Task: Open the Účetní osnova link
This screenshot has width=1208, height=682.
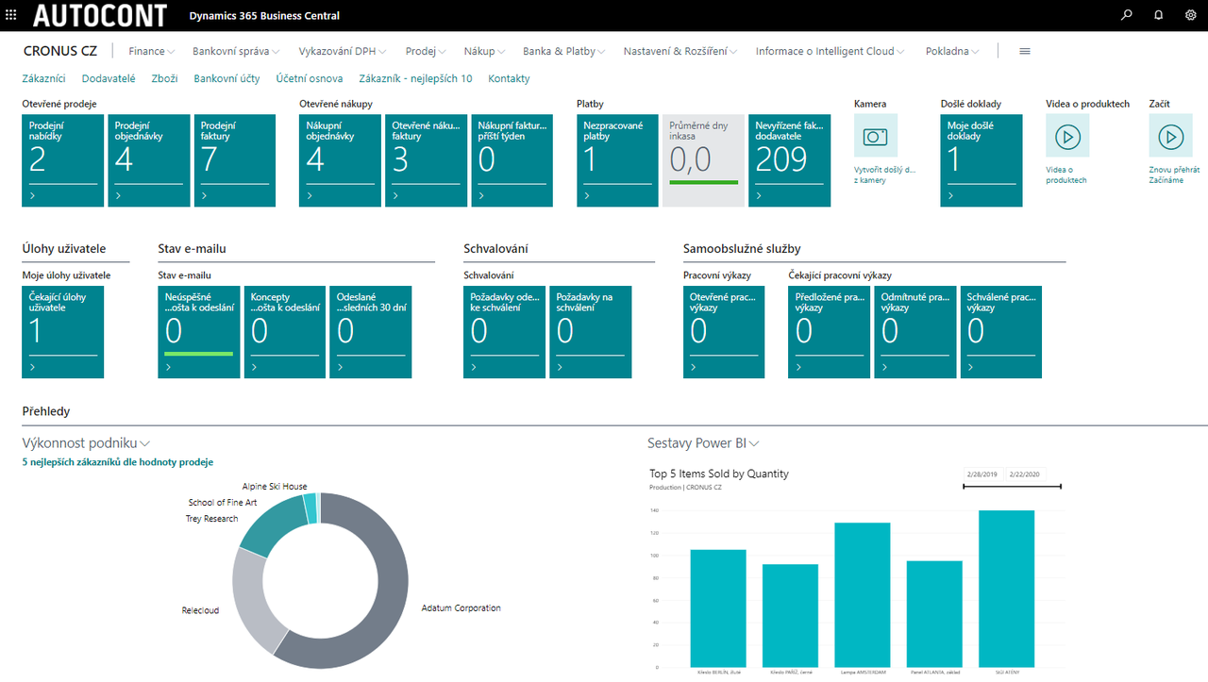Action: click(310, 79)
